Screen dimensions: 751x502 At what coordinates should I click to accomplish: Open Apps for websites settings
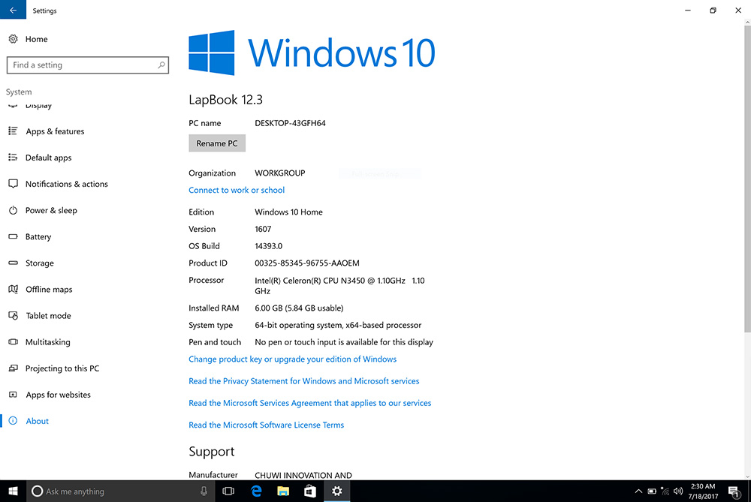click(58, 395)
